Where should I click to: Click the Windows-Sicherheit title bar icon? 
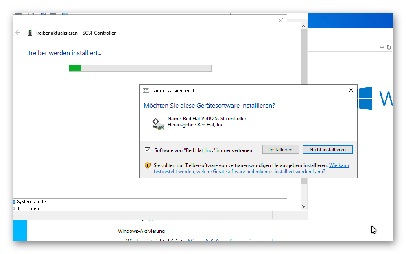point(146,90)
